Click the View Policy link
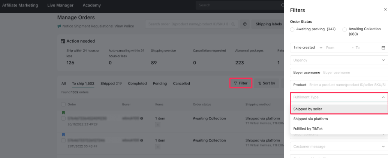Image resolution: width=388 pixels, height=158 pixels. [124, 26]
